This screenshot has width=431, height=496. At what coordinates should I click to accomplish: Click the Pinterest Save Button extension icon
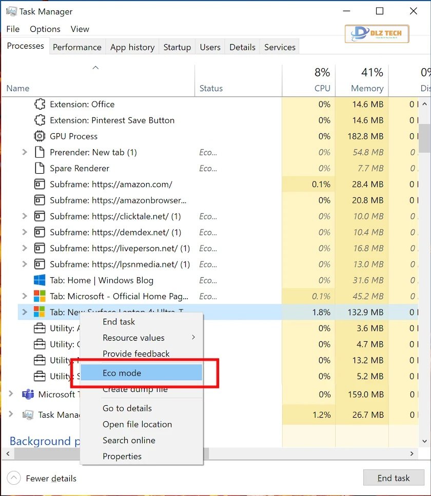(x=40, y=120)
